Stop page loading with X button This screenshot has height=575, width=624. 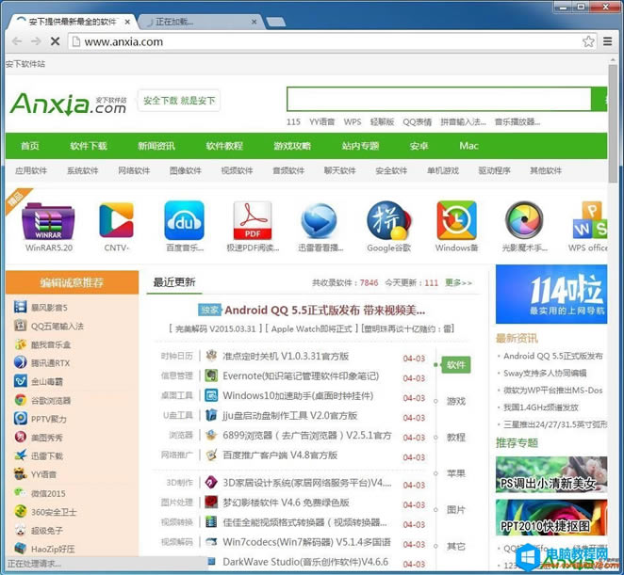[x=56, y=41]
